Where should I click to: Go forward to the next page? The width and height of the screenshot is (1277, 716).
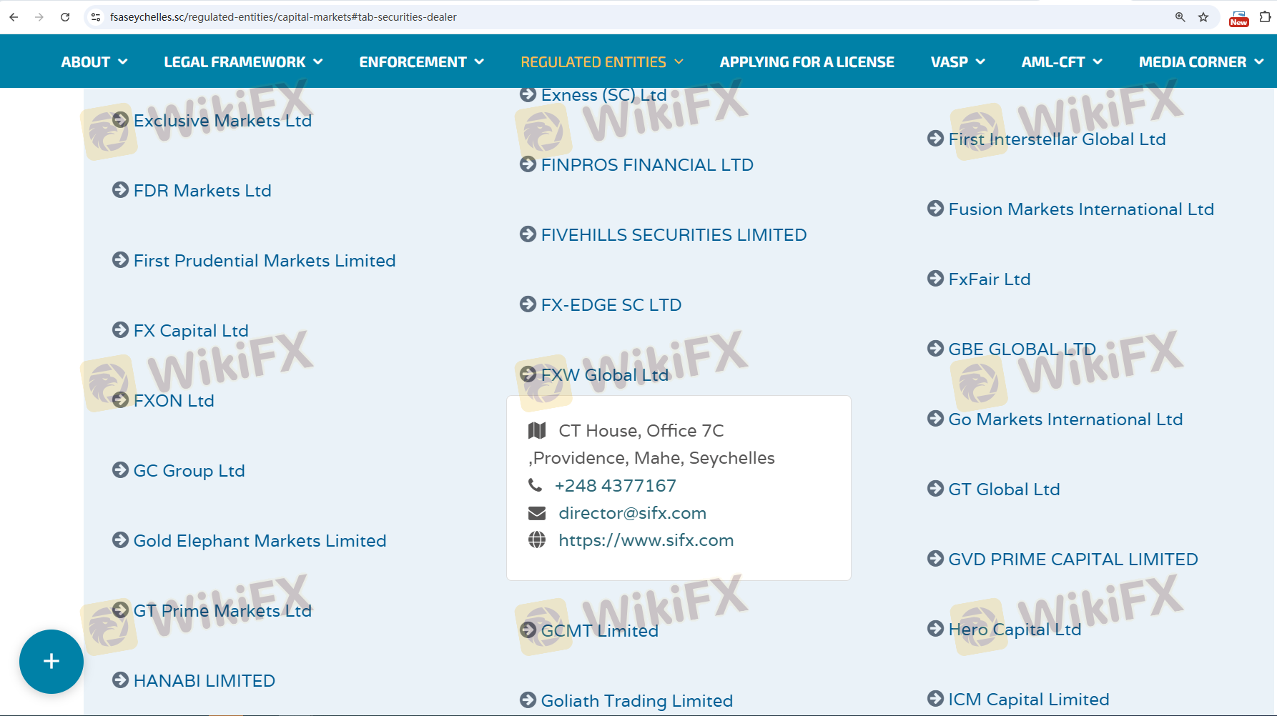39,17
